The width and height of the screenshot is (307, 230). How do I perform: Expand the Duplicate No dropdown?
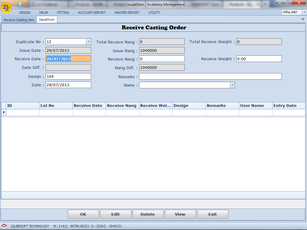[x=88, y=42]
